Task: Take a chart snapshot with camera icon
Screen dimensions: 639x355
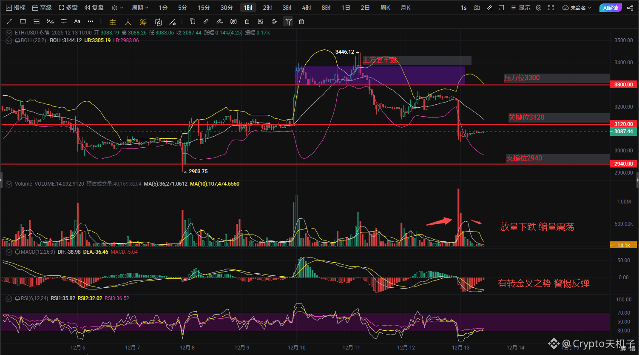Action: click(x=477, y=8)
